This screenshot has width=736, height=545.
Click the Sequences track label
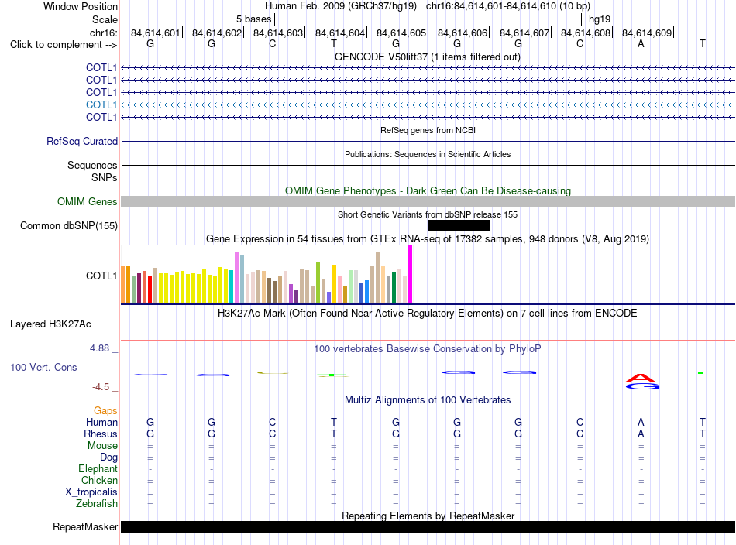coord(92,165)
